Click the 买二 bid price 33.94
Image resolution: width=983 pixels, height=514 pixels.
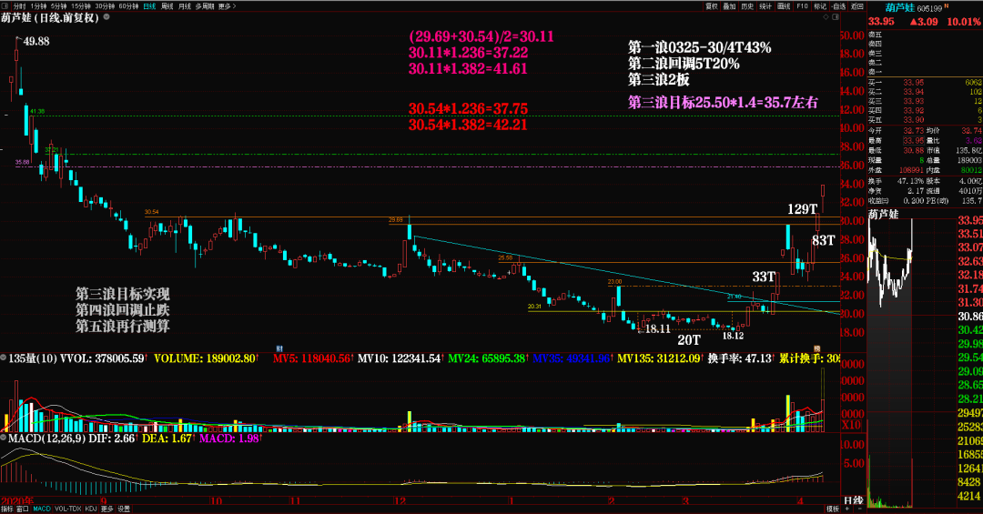click(x=914, y=92)
